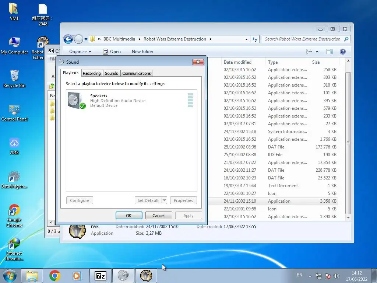Open Explorer help icon
Image resolution: width=377 pixels, height=283 pixels.
point(343,52)
